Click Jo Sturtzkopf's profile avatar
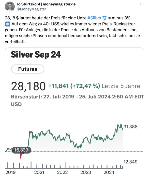The height and width of the screenshot is (176, 150). pyautogui.click(x=10, y=7)
